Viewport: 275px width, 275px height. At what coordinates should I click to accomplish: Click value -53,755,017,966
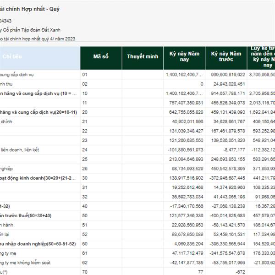tap(228, 263)
